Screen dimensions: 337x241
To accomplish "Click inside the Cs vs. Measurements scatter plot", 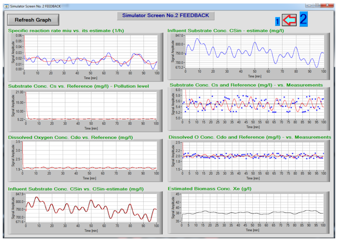I will pos(253,104).
